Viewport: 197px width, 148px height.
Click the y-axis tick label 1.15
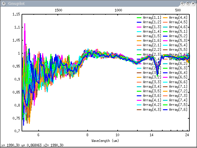(x=16, y=14)
